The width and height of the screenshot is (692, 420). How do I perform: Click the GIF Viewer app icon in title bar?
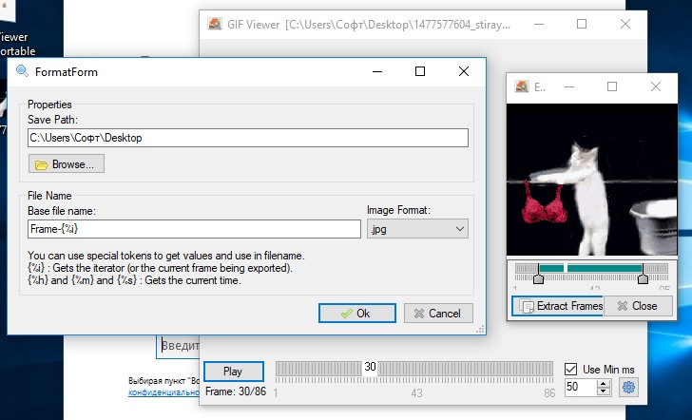(x=215, y=24)
